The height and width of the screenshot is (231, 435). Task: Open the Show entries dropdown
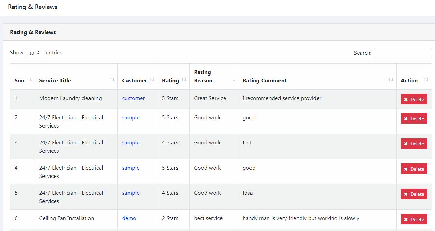(35, 53)
